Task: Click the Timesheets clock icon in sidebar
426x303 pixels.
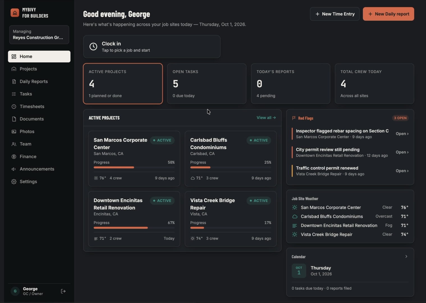Action: point(14,107)
